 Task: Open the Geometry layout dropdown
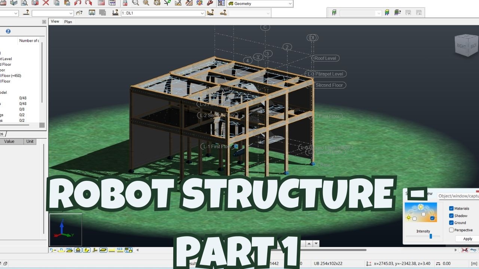click(290, 4)
